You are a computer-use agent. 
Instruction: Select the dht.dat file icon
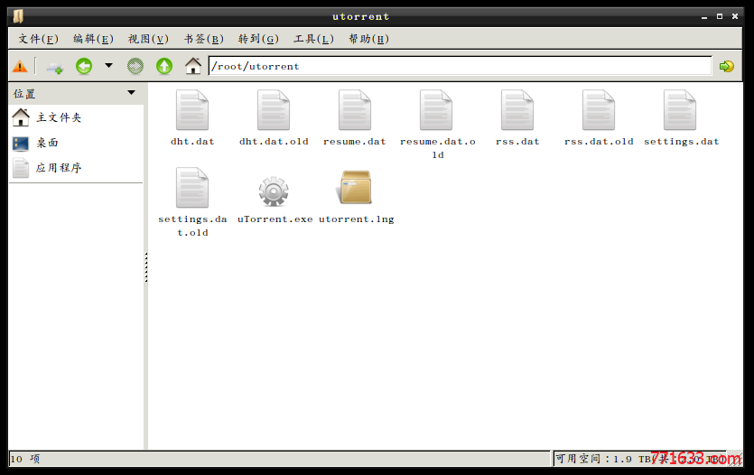192,110
